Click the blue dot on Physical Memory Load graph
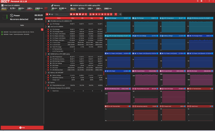Viewport: 215px width, 131px height. click(x=157, y=89)
